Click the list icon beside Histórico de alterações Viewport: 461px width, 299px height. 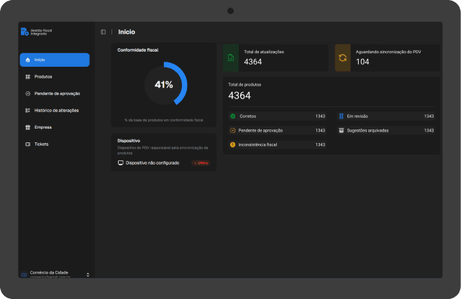point(27,111)
